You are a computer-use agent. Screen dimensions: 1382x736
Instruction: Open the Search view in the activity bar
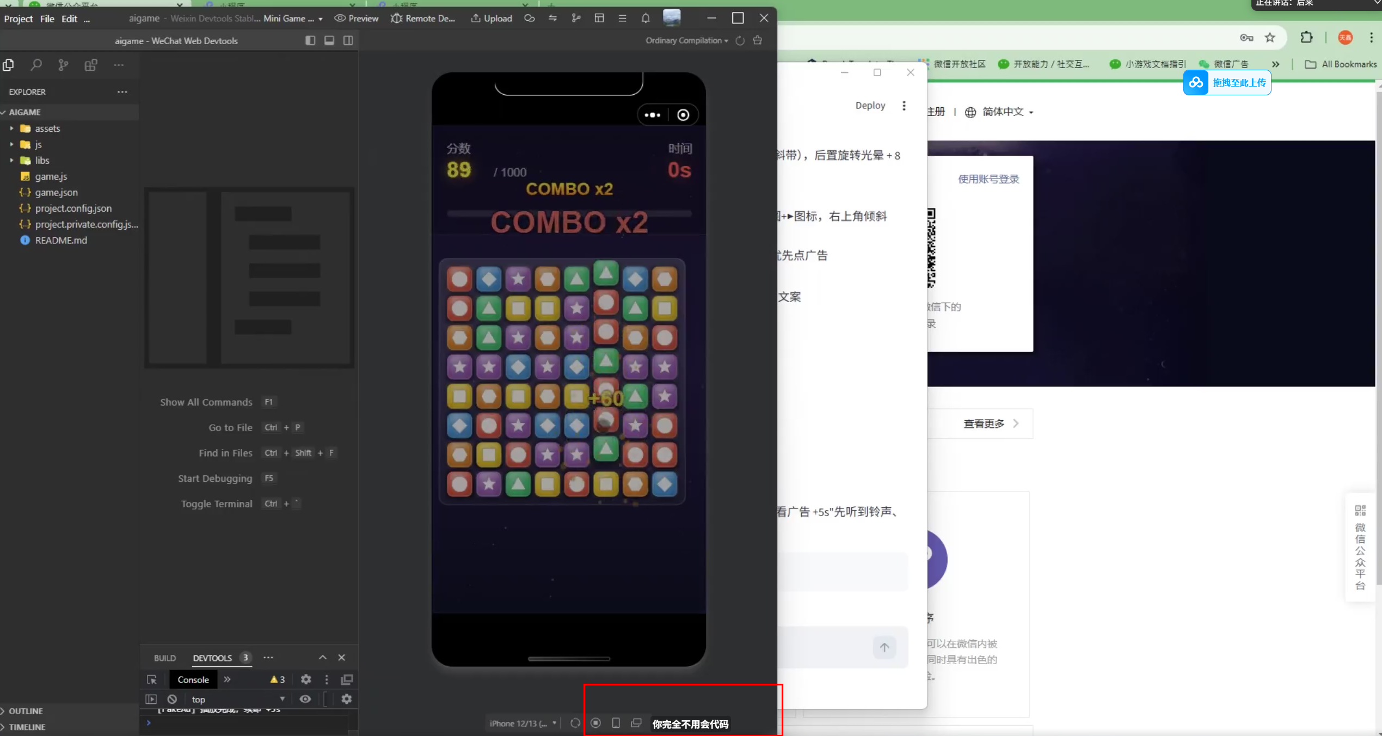click(x=36, y=65)
